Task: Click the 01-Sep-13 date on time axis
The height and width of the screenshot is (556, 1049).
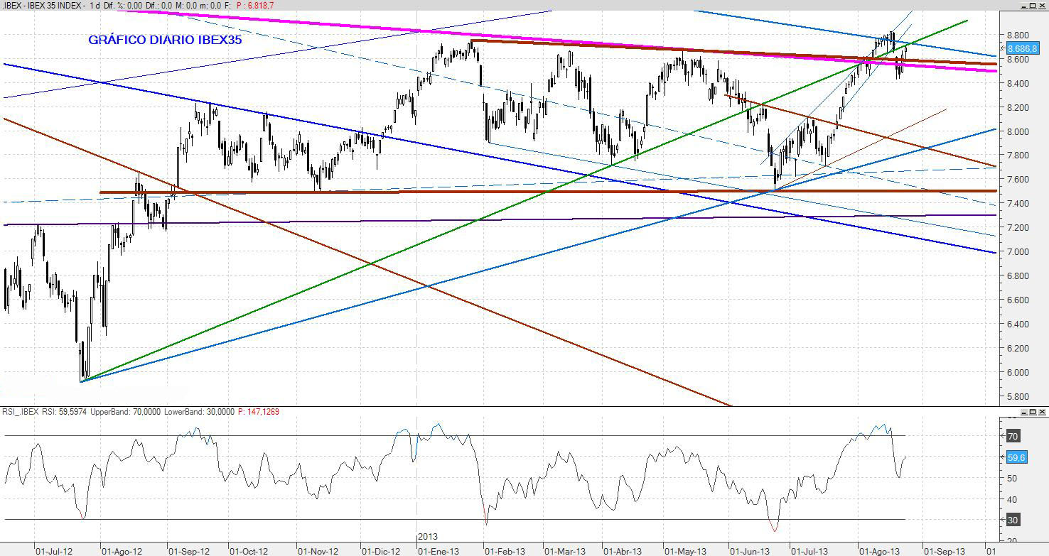Action: [944, 551]
